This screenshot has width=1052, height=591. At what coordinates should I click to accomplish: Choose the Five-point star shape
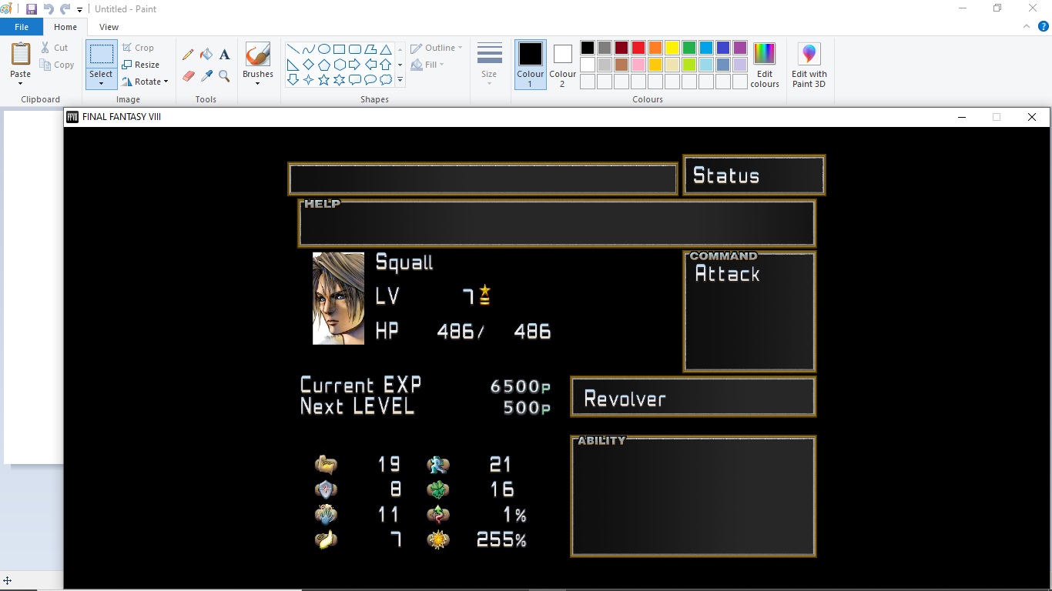click(324, 80)
